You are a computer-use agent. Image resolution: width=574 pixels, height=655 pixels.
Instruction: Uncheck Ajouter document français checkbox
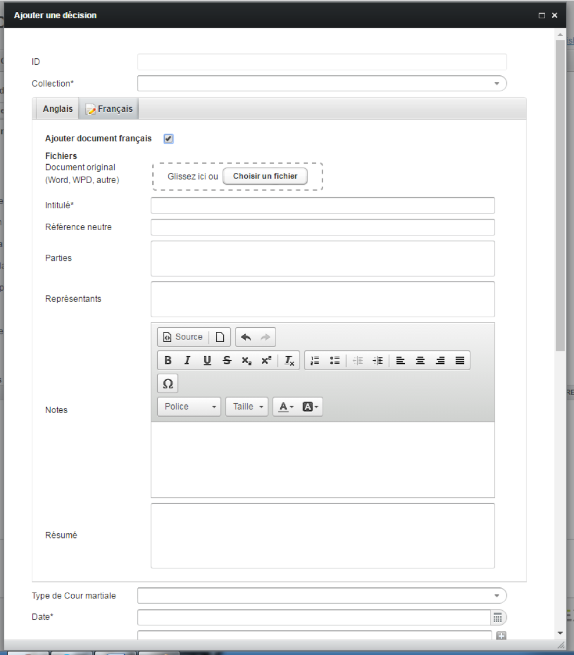coord(168,139)
